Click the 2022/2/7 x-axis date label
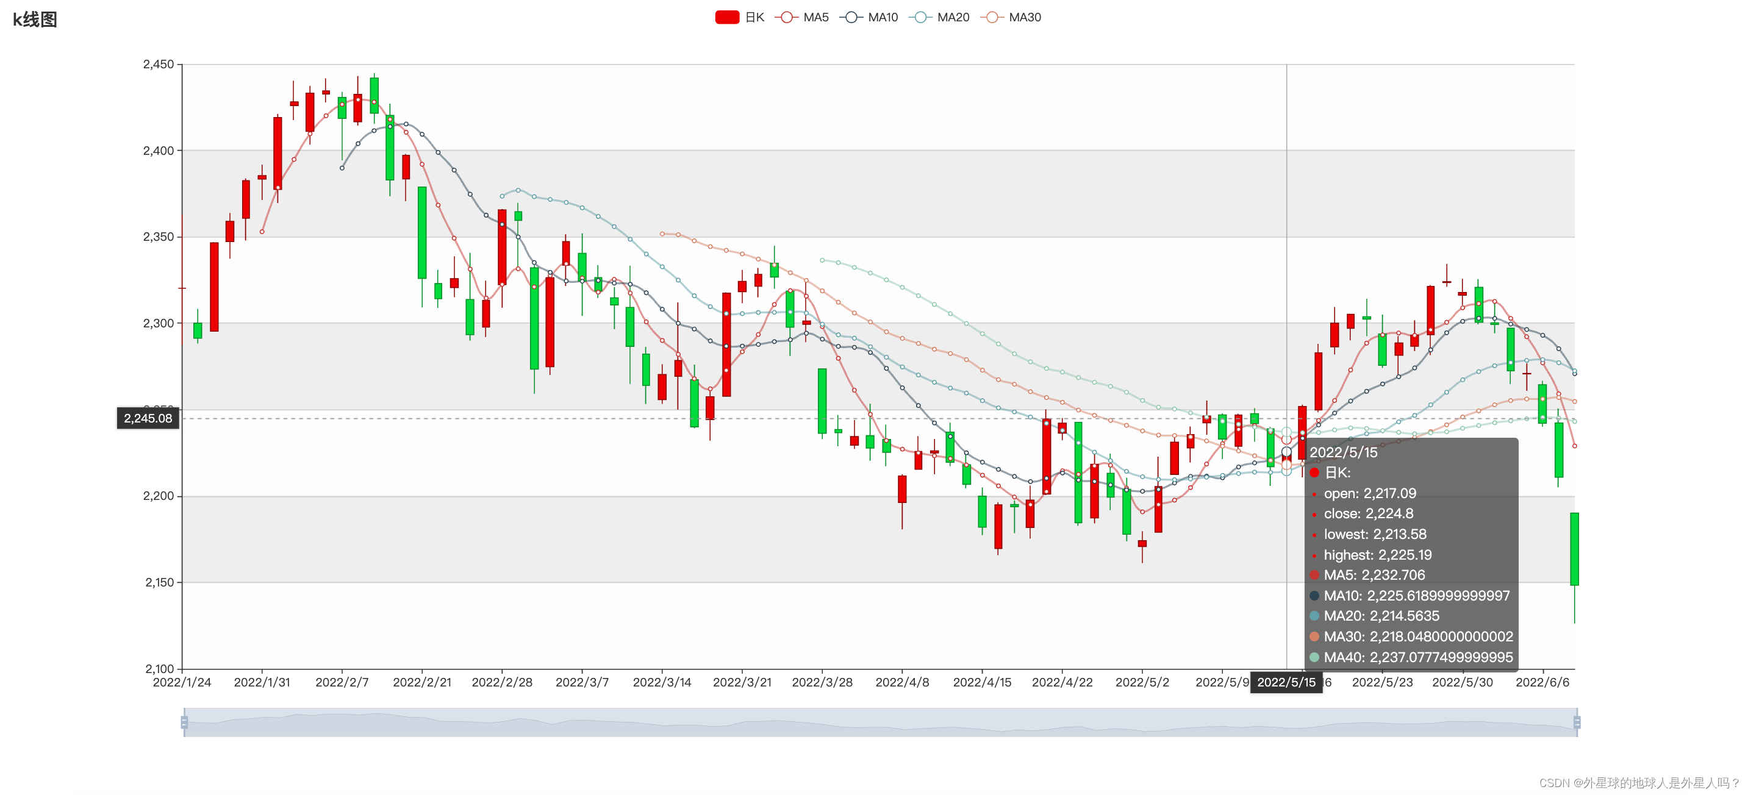The height and width of the screenshot is (795, 1748). [x=342, y=682]
